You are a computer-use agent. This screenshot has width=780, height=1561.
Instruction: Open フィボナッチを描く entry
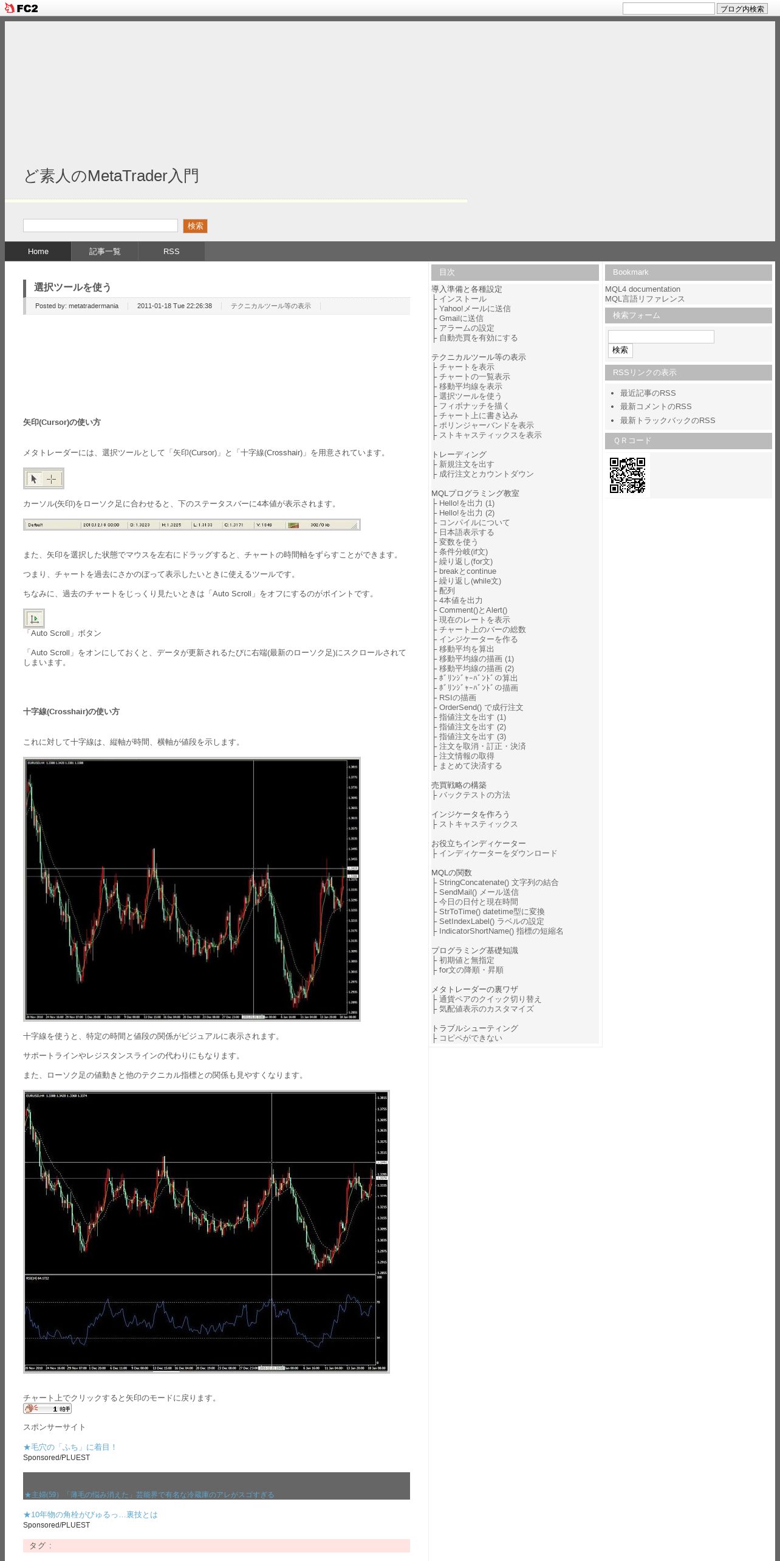[474, 406]
